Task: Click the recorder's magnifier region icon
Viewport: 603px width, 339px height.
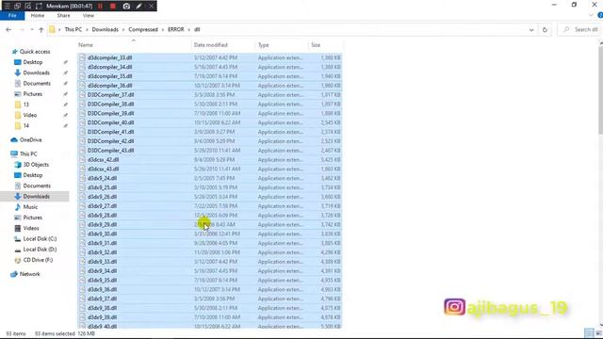Action: [x=28, y=7]
